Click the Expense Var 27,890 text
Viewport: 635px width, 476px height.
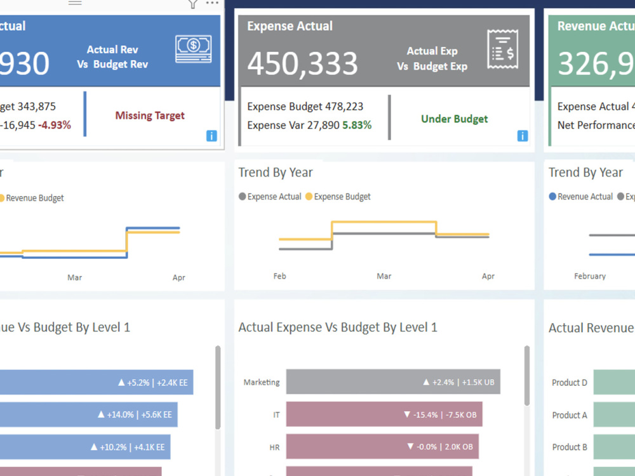click(293, 125)
